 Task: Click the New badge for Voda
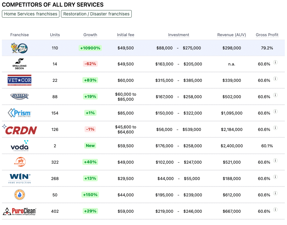(x=90, y=145)
